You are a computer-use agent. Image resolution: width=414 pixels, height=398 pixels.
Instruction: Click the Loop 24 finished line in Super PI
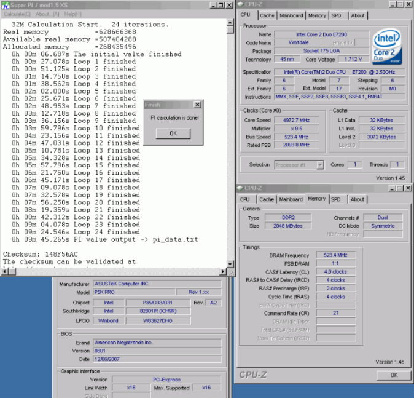76,232
